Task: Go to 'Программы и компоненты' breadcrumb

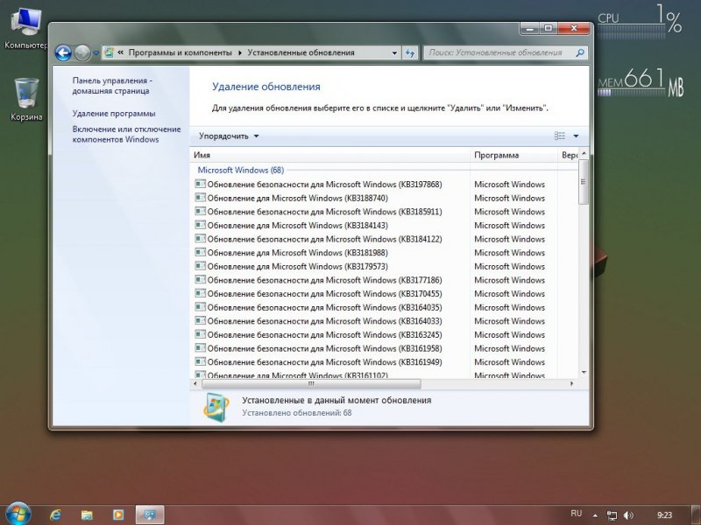Action: (181, 52)
